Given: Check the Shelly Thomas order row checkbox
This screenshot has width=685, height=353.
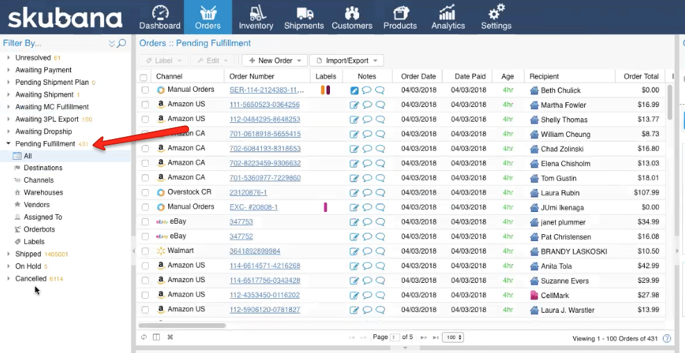Looking at the screenshot, I should (x=145, y=120).
